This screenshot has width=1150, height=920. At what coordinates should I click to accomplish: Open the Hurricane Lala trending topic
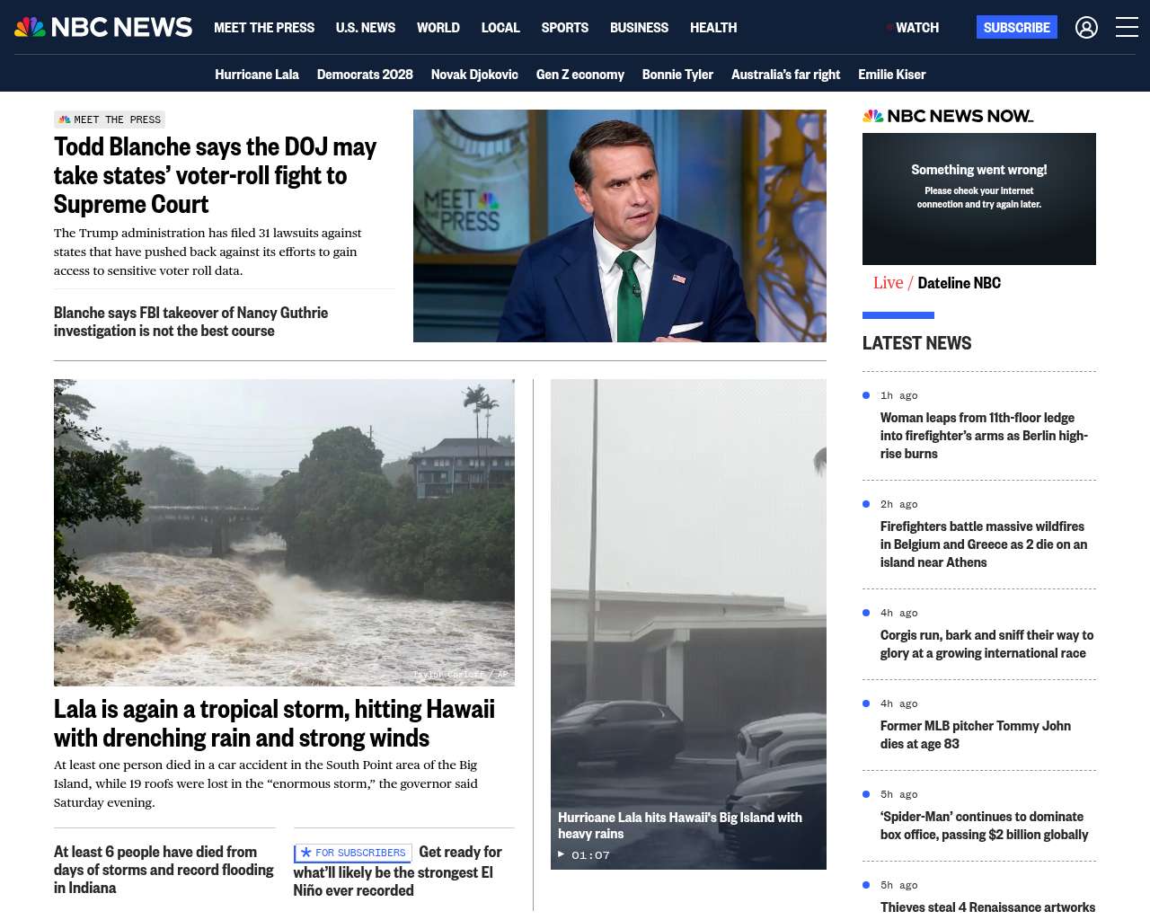click(257, 75)
